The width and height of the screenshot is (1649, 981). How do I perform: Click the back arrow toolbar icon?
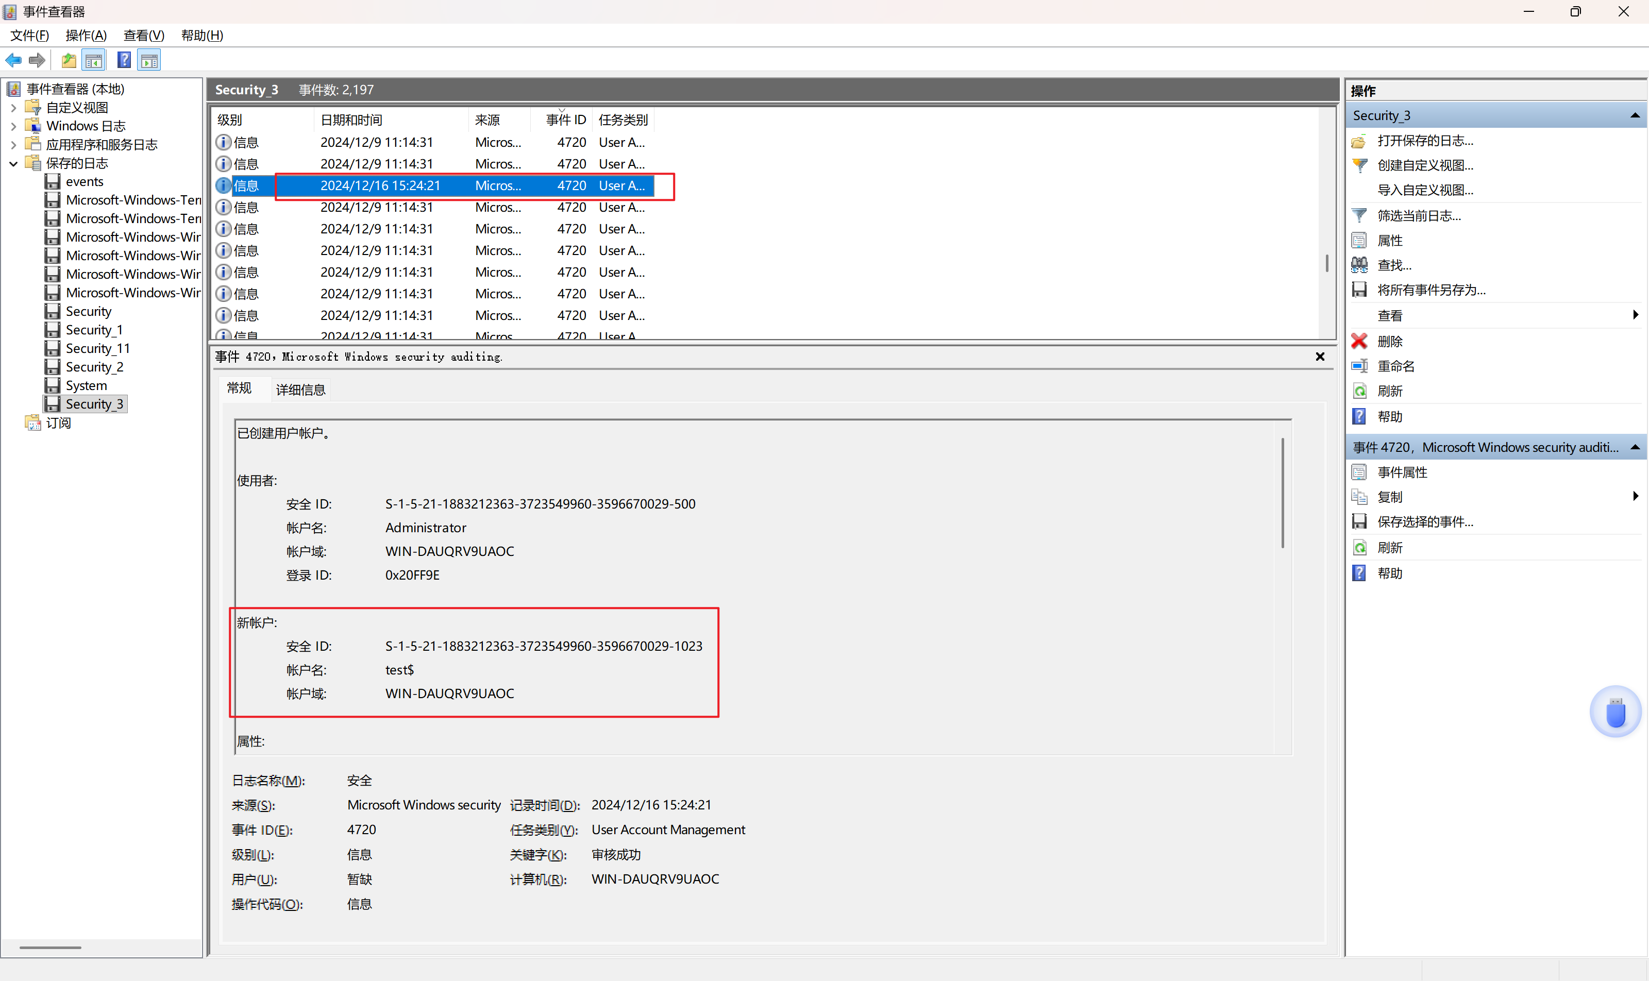tap(13, 61)
